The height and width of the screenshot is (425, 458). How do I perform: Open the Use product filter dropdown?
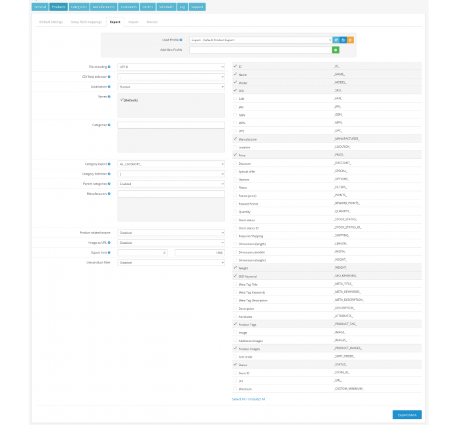[171, 263]
